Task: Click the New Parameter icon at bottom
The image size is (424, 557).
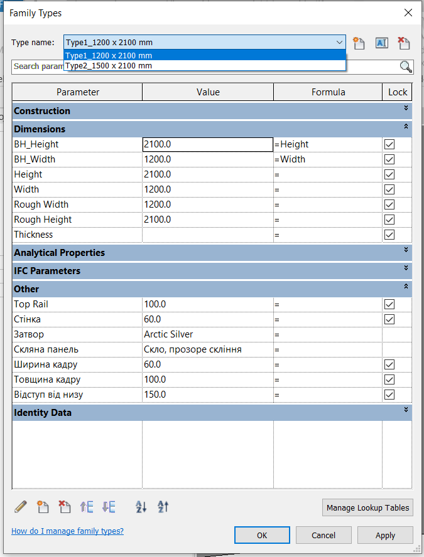Action: pos(43,507)
